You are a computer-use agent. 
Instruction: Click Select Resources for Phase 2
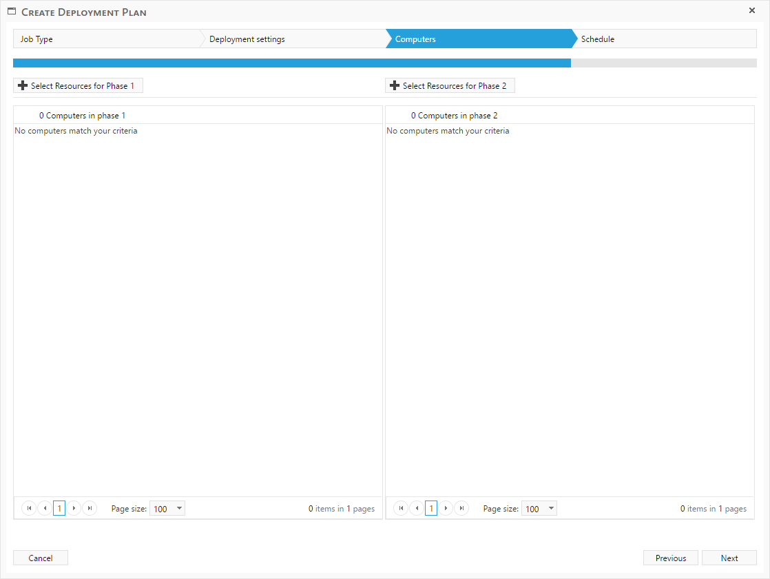(450, 86)
